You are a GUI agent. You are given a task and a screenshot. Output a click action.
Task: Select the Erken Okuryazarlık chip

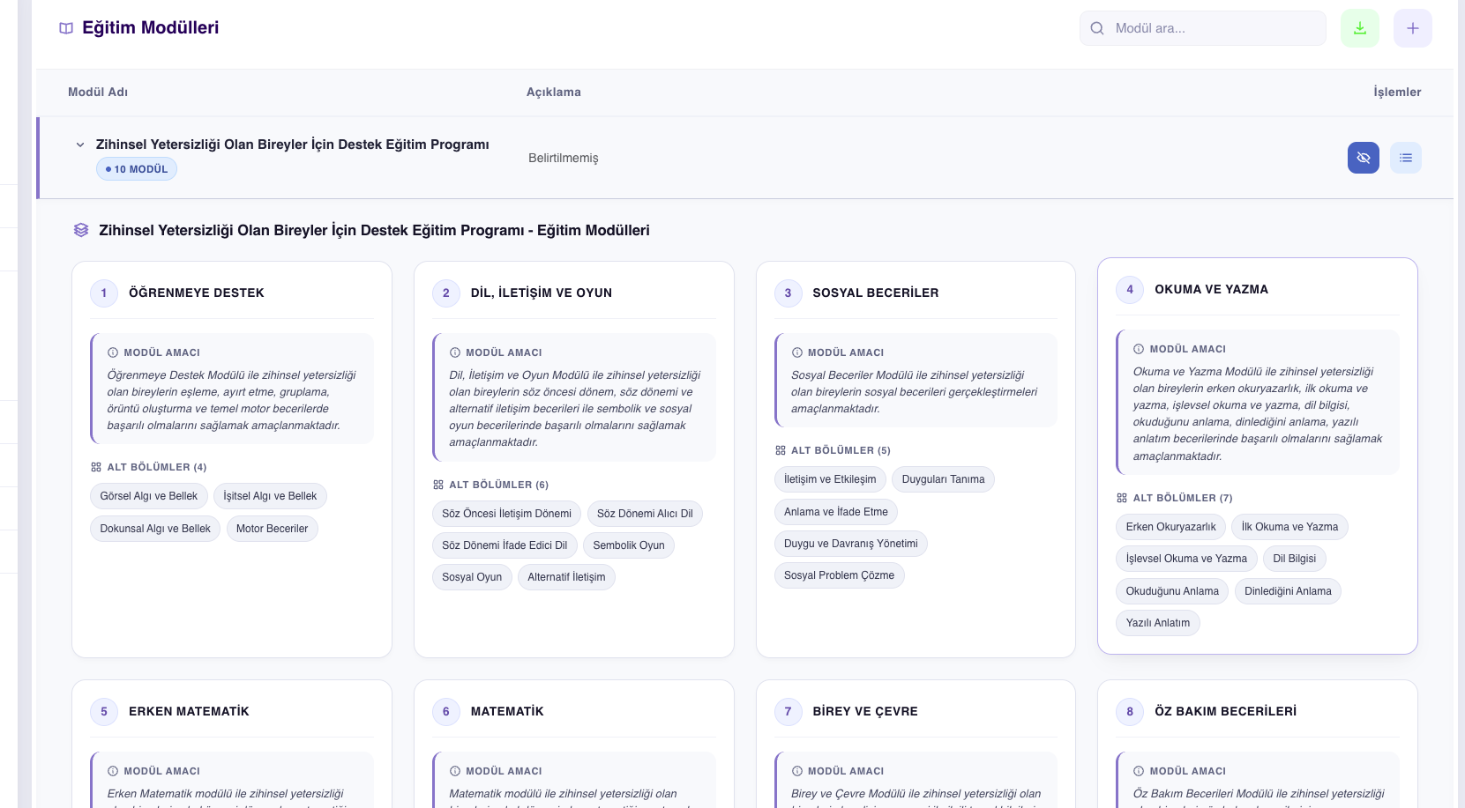[1171, 527]
